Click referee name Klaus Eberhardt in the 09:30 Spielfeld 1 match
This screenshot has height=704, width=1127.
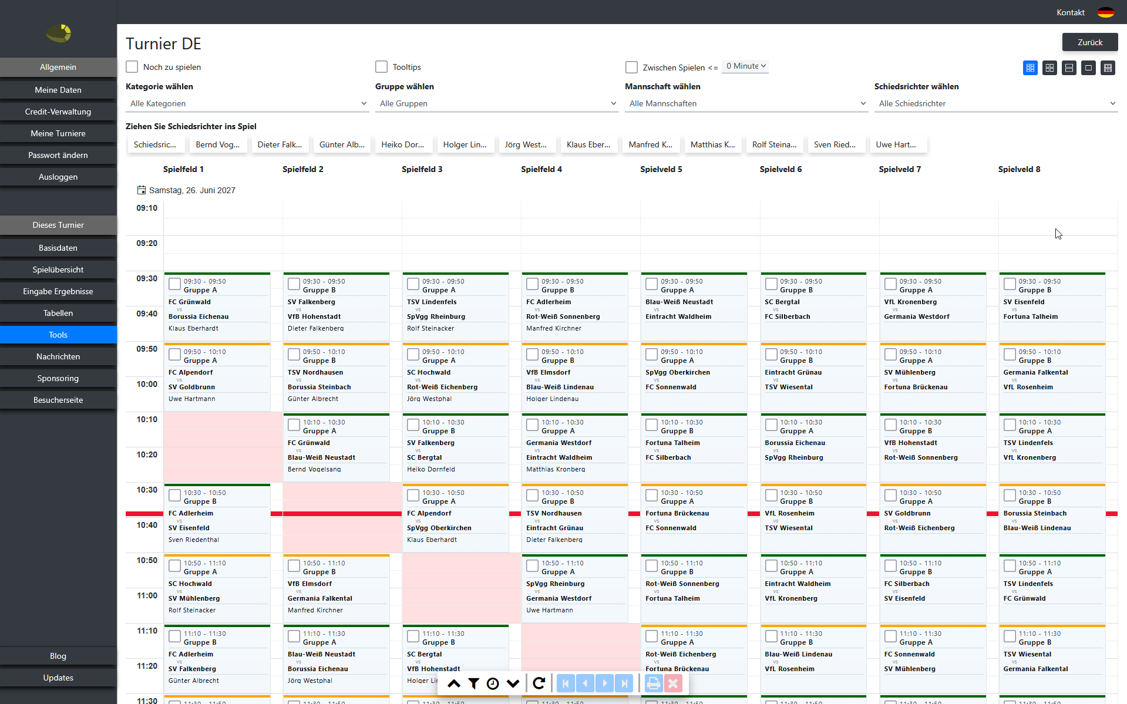pyautogui.click(x=193, y=328)
